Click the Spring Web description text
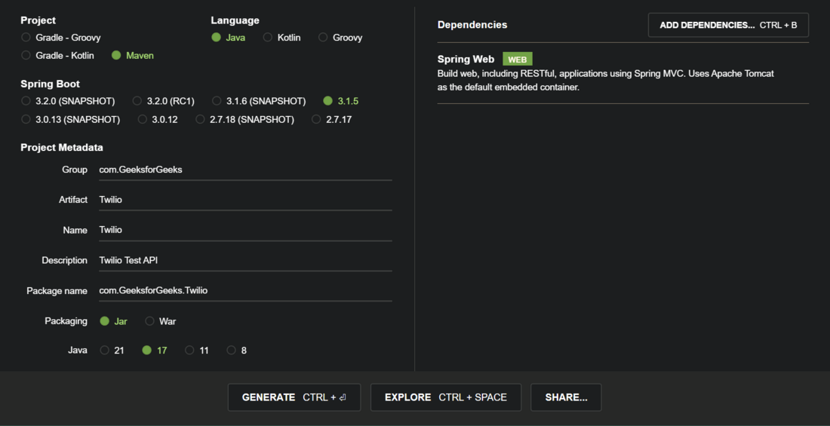 [x=606, y=81]
